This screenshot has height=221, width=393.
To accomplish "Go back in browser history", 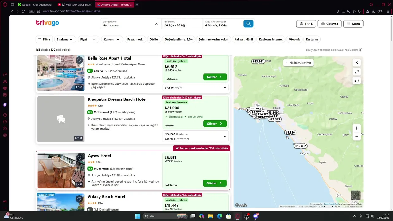I will [12, 11].
